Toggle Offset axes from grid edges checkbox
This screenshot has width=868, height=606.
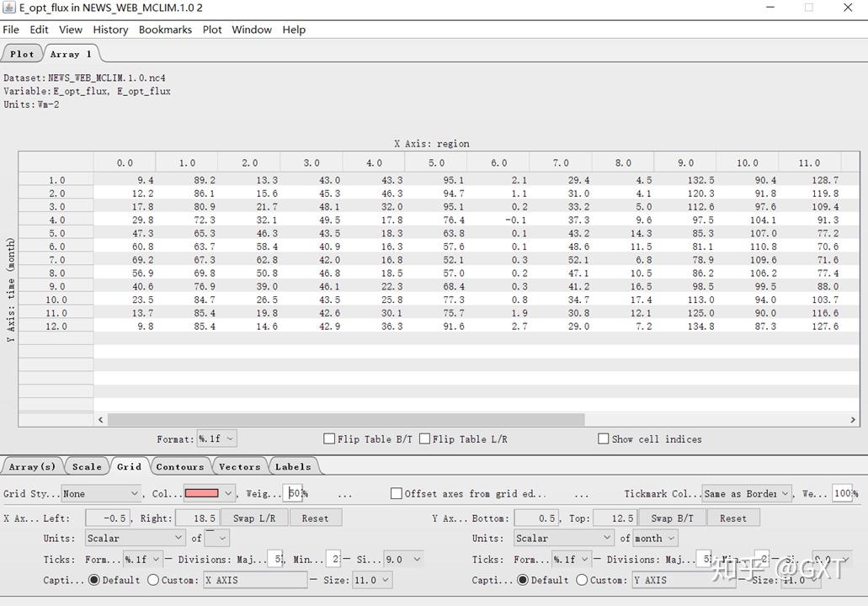[397, 493]
